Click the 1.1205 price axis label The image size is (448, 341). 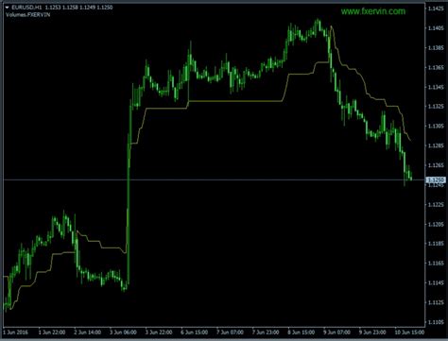tap(436, 224)
